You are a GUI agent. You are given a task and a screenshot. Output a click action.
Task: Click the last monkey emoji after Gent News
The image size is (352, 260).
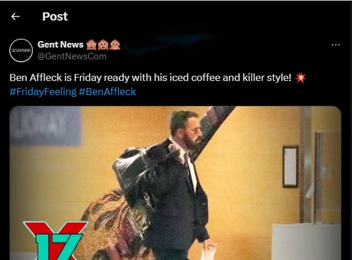(x=115, y=45)
